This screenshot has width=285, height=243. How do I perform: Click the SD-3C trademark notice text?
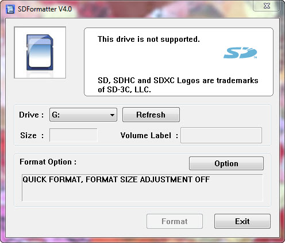(178, 85)
